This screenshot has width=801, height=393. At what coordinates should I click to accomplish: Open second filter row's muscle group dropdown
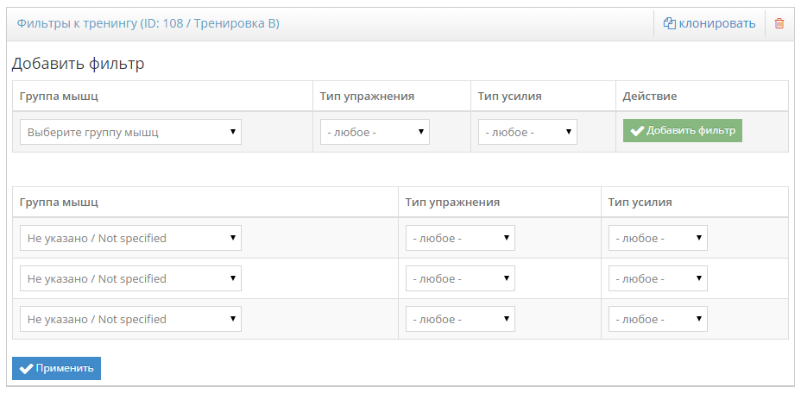131,278
